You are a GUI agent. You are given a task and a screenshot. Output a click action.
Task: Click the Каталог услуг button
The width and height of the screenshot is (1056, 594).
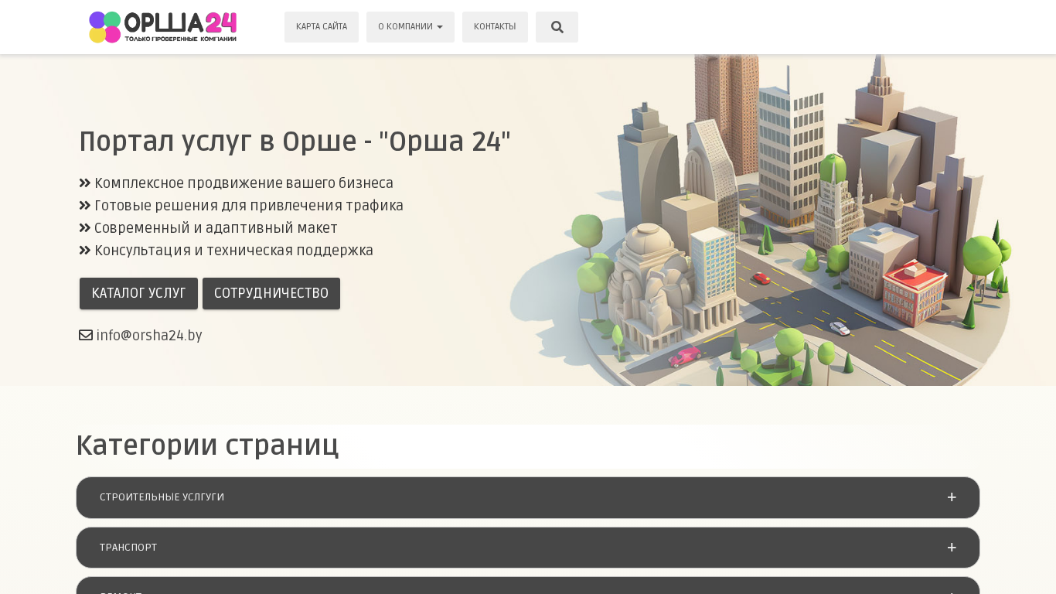pos(139,294)
